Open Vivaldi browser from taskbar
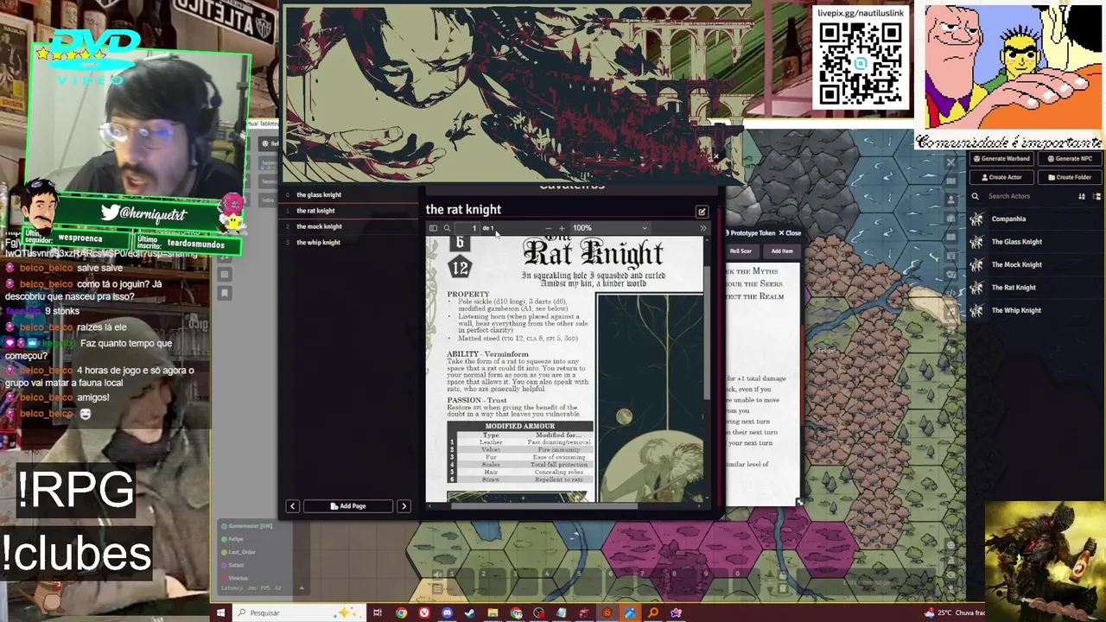 [x=424, y=613]
